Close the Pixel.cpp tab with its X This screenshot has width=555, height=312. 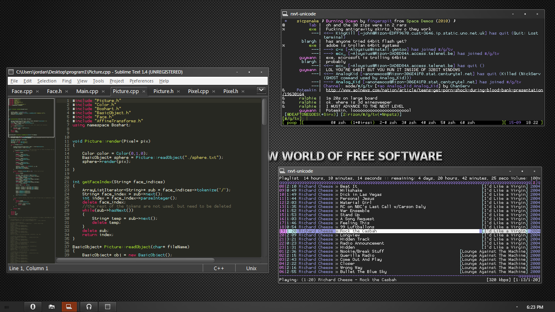click(214, 91)
